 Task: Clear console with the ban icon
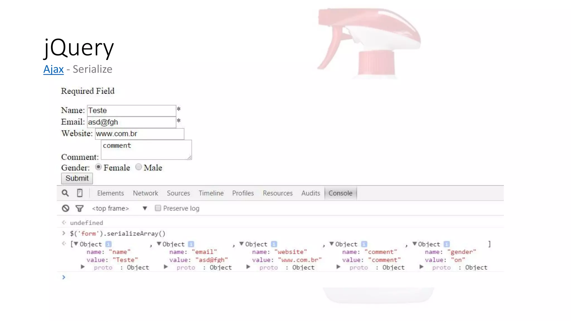point(66,208)
